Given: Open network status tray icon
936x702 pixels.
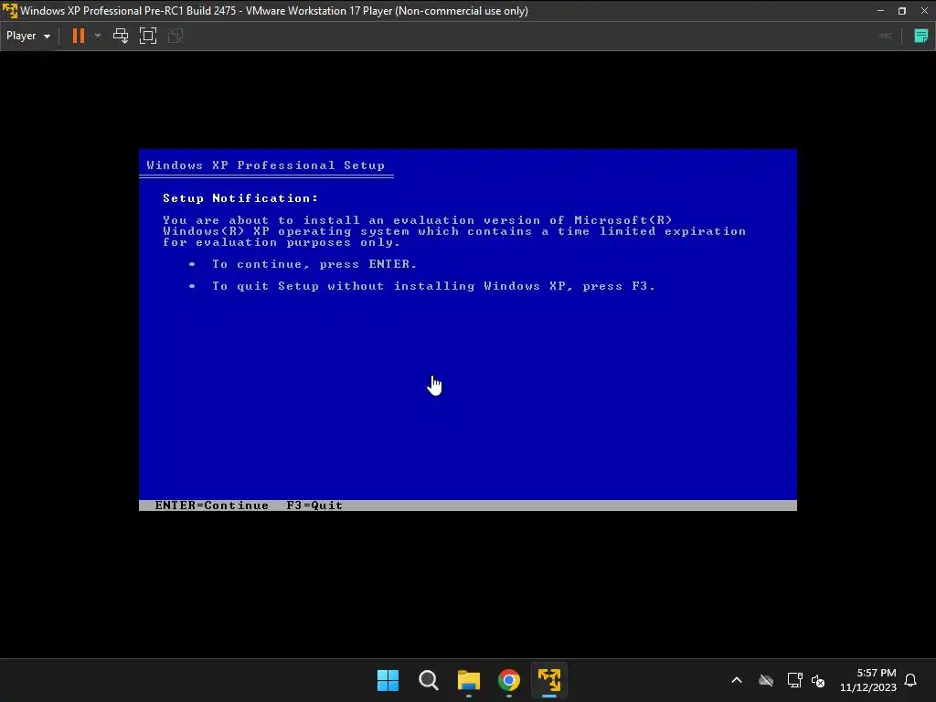Looking at the screenshot, I should (x=794, y=680).
